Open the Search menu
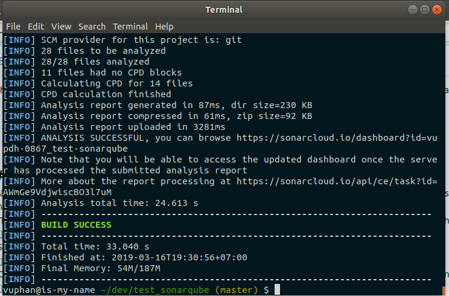The height and width of the screenshot is (296, 449). coord(92,27)
